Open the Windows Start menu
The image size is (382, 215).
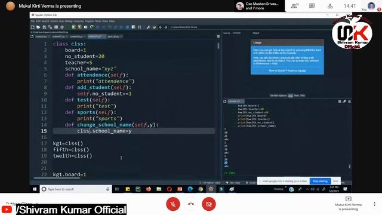click(x=35, y=189)
